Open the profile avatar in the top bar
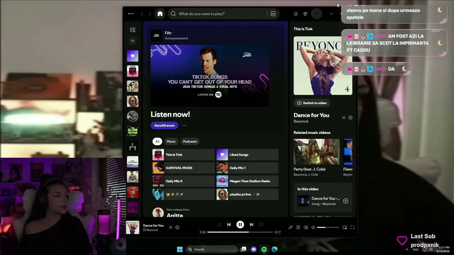The height and width of the screenshot is (255, 454). [x=316, y=14]
